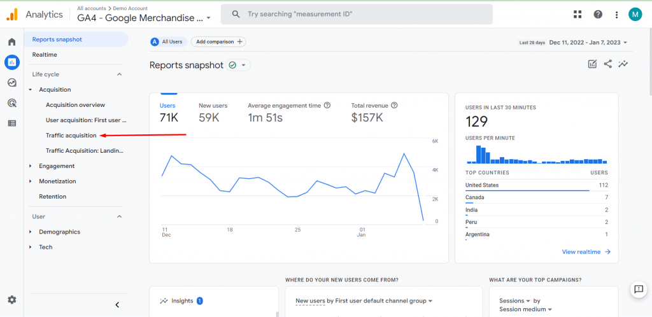Click the 129 users in last 30 minutes value
Viewport: 652px width, 317px height.
476,122
